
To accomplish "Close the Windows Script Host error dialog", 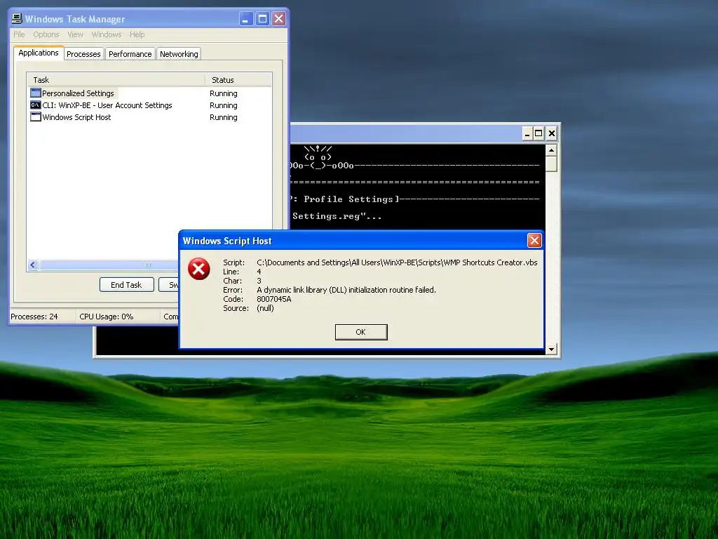I will pos(534,241).
